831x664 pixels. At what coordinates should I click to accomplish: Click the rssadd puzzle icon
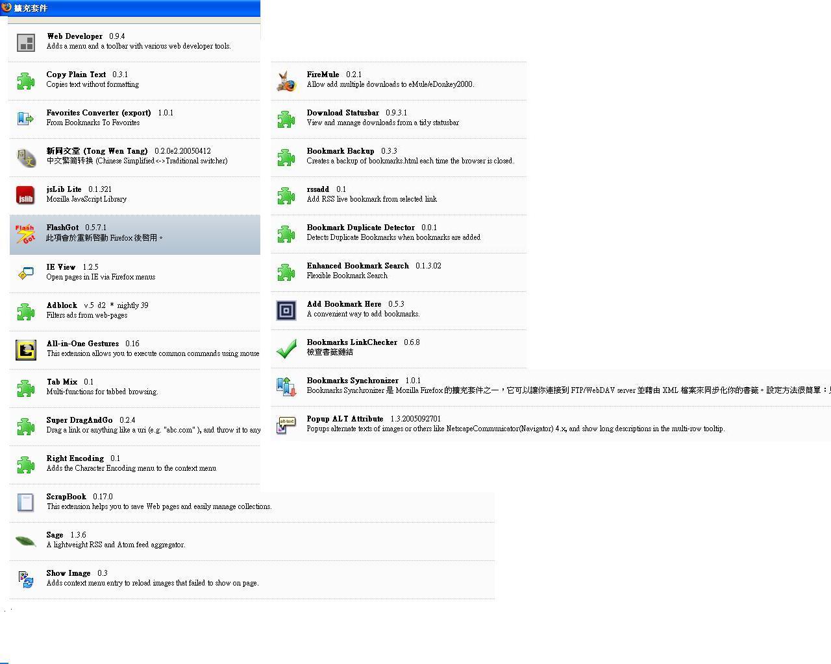pos(286,195)
